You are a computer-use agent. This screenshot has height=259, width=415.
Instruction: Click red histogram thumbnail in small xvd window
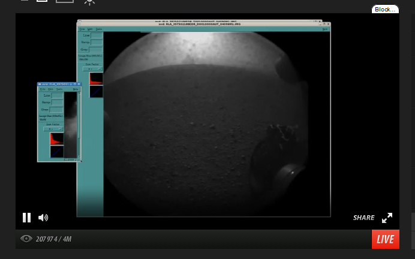56,138
